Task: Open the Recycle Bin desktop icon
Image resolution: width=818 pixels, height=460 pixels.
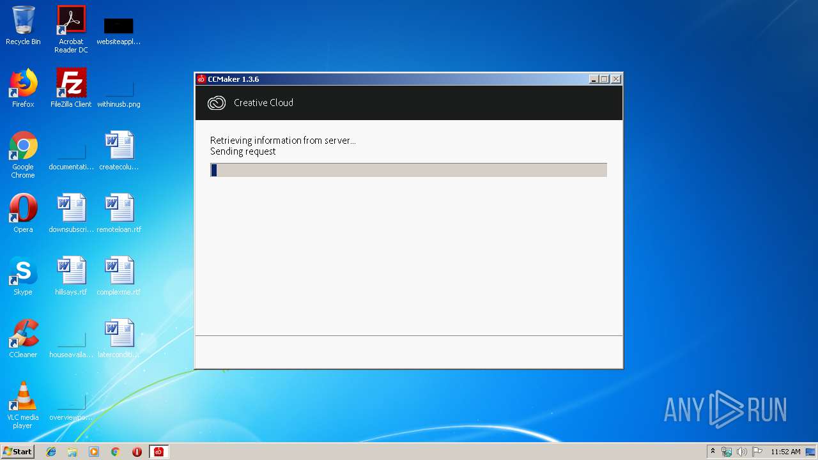Action: [23, 26]
